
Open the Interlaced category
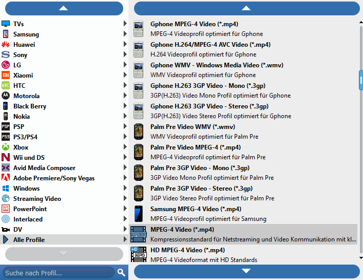tap(64, 219)
